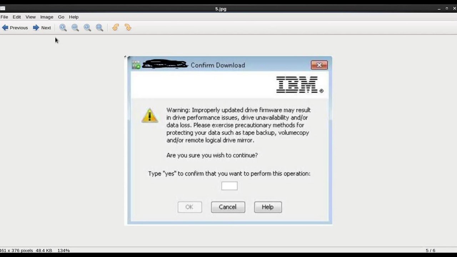457x257 pixels.
Task: Maximize the image viewer window
Action: (x=446, y=9)
